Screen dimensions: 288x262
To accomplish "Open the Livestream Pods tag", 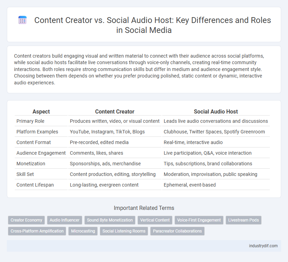I will click(x=243, y=220).
